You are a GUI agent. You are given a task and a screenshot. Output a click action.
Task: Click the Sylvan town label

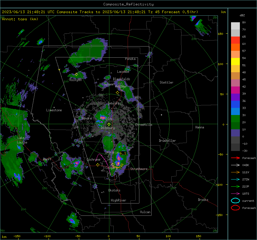coord(109,84)
